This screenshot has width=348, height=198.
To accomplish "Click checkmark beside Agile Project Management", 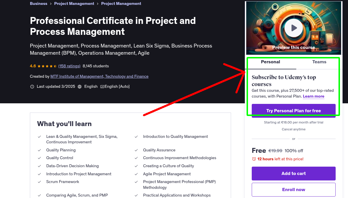I will [x=136, y=174].
